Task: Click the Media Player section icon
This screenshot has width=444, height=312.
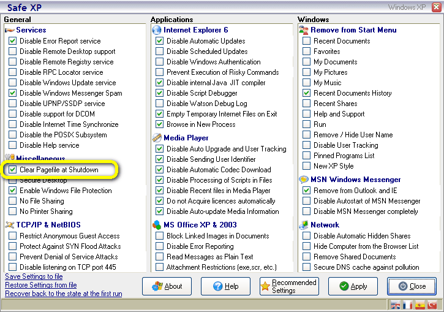Action: pos(157,138)
